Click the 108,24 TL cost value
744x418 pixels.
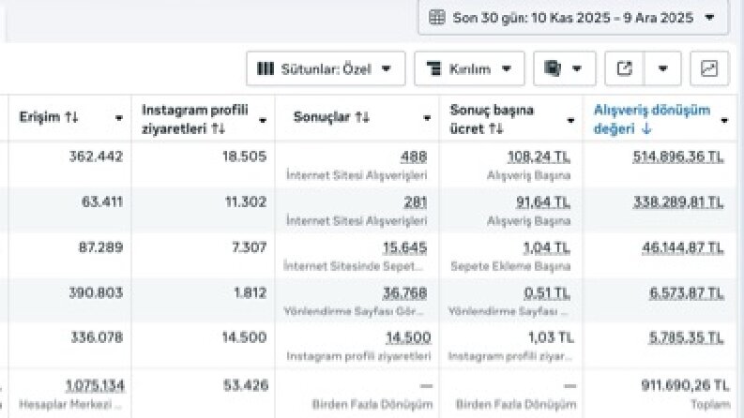[539, 157]
